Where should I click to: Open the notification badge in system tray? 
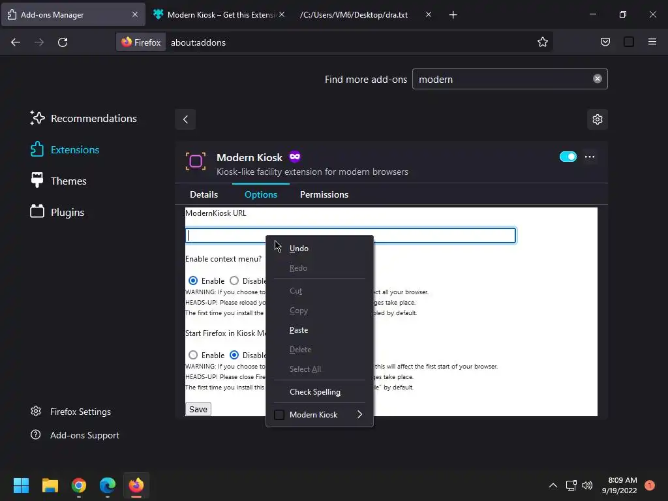point(649,485)
